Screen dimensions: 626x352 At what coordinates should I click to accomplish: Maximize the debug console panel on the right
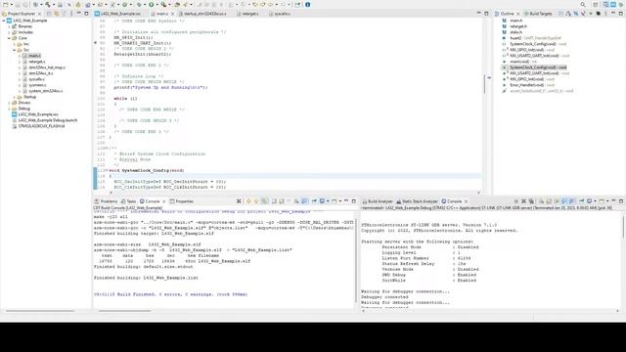click(621, 201)
